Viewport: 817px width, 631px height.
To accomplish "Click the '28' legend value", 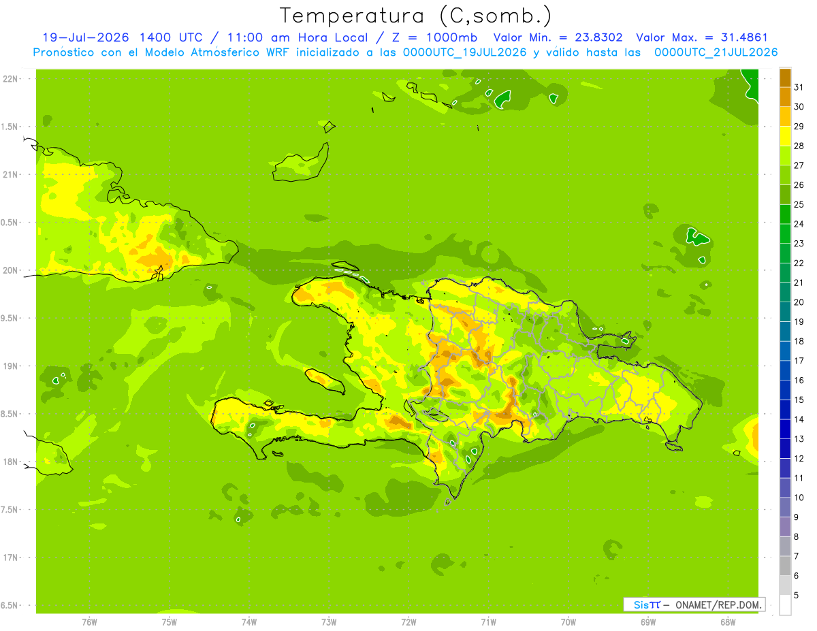I will click(x=799, y=146).
